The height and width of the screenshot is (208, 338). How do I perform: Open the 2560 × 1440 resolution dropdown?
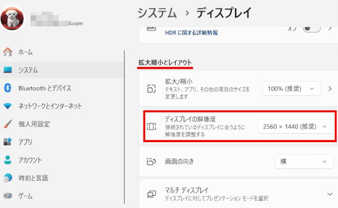tap(295, 127)
